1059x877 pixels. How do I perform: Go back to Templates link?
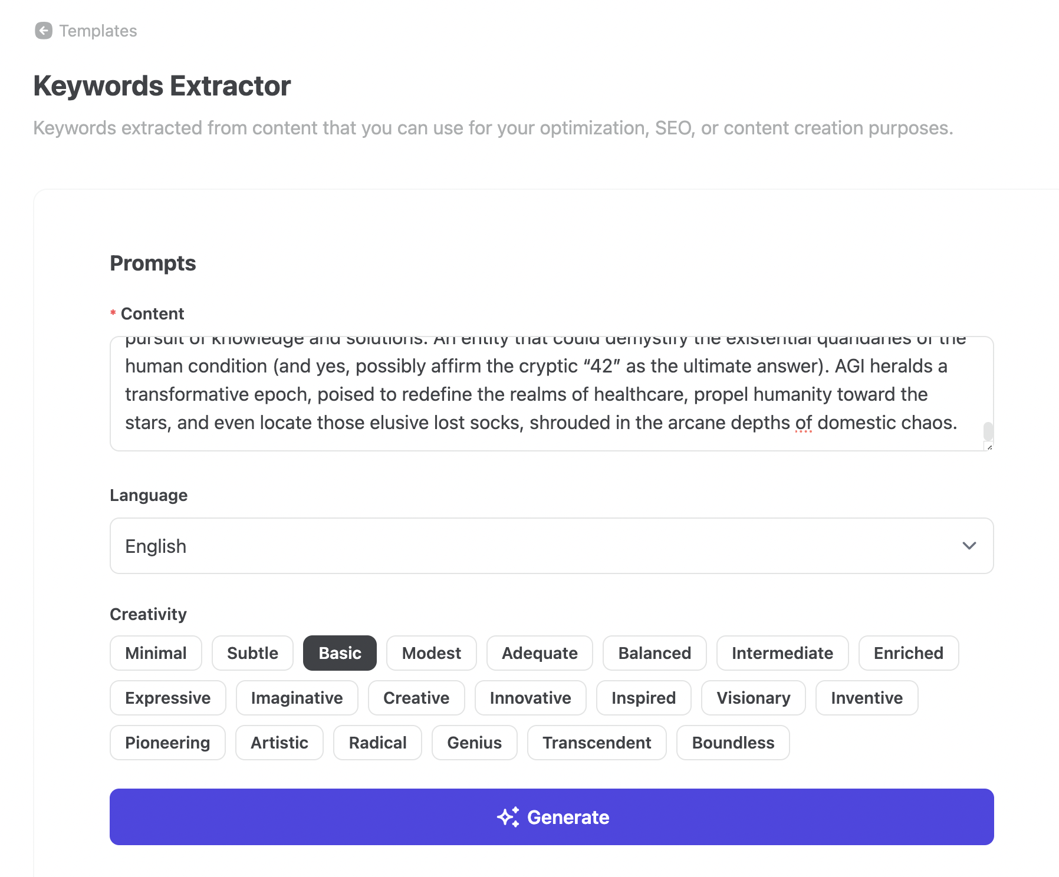click(x=98, y=31)
